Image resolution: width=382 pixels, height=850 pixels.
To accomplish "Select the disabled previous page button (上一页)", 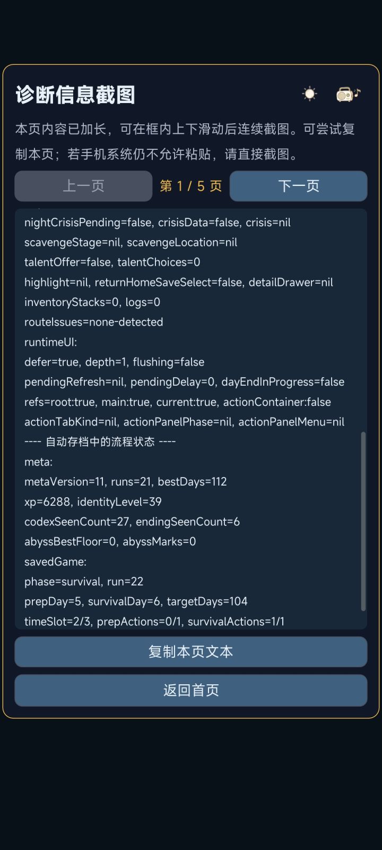I will [83, 186].
